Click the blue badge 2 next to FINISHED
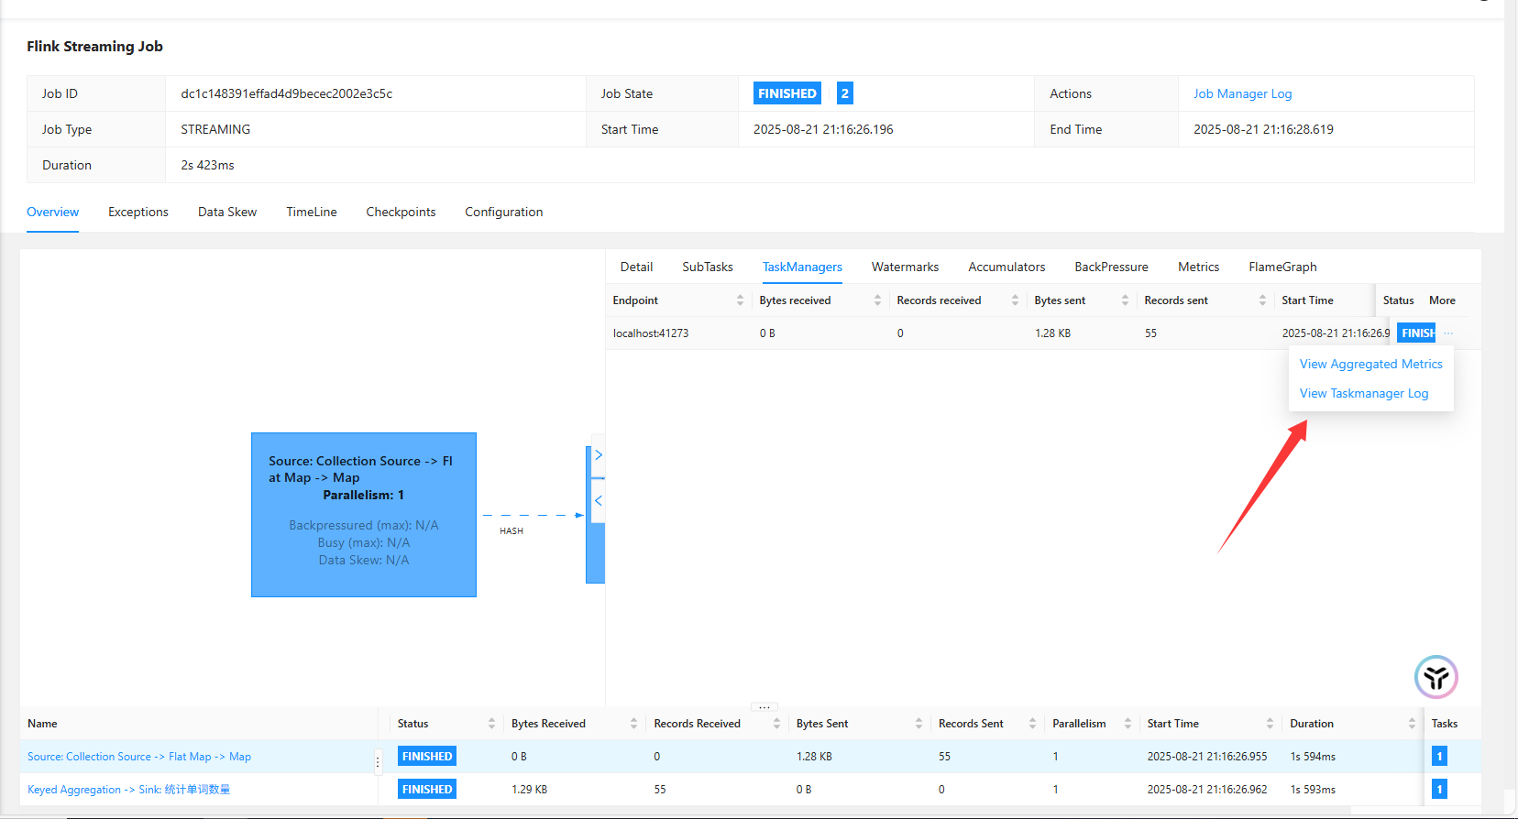 (844, 93)
